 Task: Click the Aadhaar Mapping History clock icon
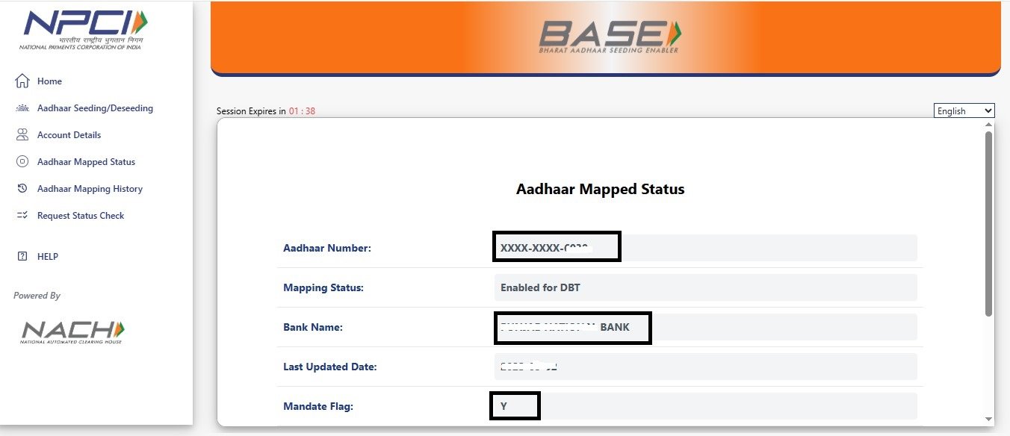22,188
